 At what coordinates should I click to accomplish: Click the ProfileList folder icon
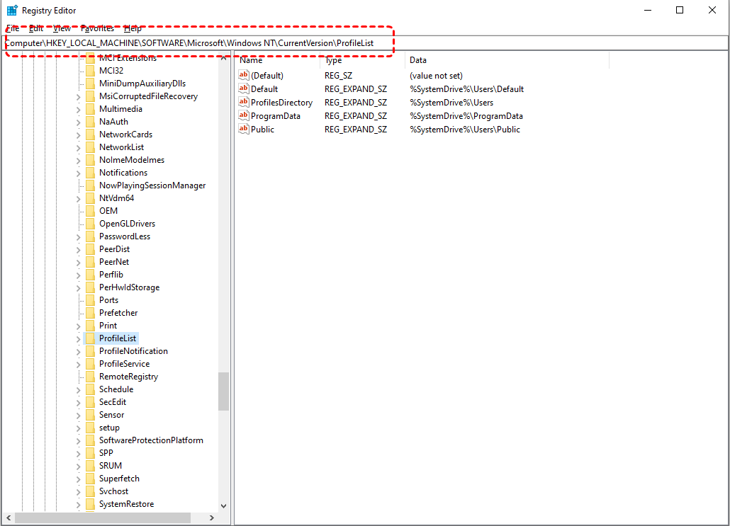pyautogui.click(x=90, y=338)
